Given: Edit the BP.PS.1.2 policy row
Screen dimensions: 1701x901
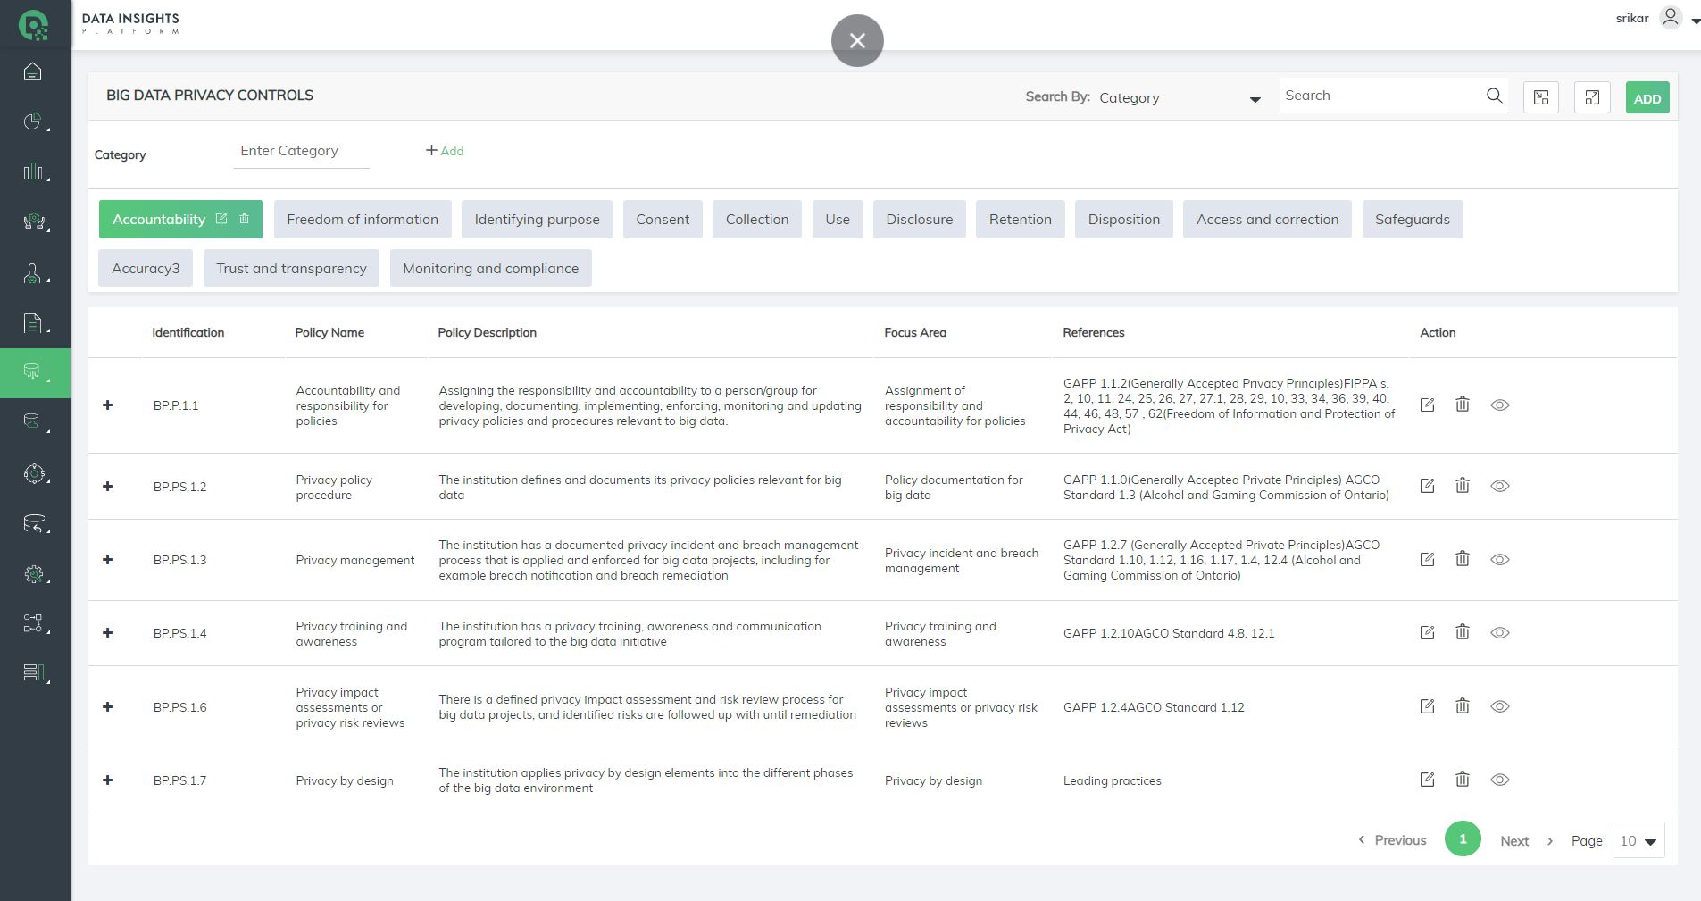Looking at the screenshot, I should click(1427, 486).
